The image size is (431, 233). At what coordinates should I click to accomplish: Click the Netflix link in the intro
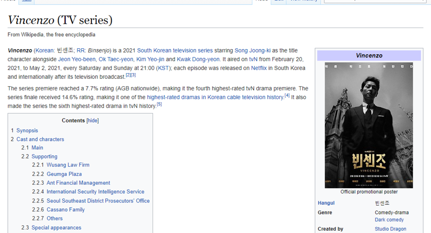point(259,68)
